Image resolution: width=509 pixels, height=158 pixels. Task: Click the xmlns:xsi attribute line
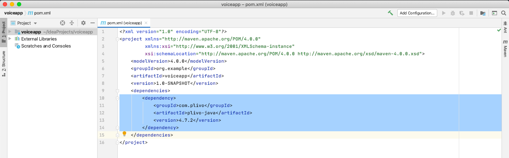click(x=220, y=46)
